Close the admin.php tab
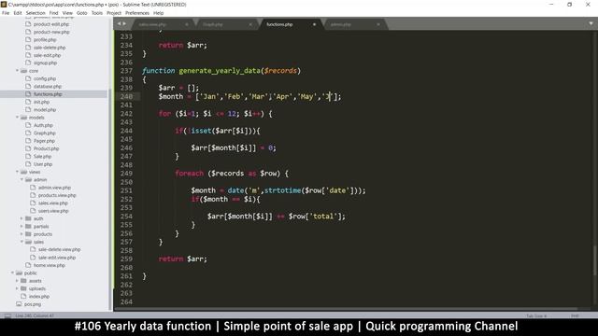This screenshot has height=336, width=598. (377, 24)
